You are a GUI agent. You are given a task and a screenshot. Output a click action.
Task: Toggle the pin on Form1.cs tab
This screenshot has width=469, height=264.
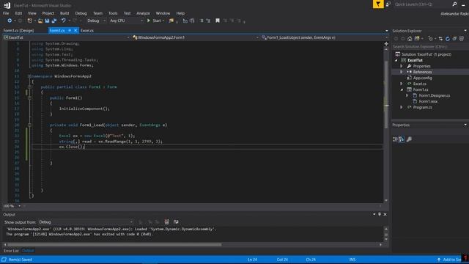point(70,30)
